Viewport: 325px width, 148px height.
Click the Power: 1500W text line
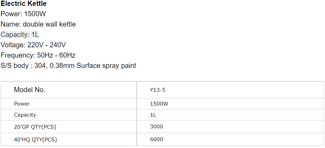23,14
